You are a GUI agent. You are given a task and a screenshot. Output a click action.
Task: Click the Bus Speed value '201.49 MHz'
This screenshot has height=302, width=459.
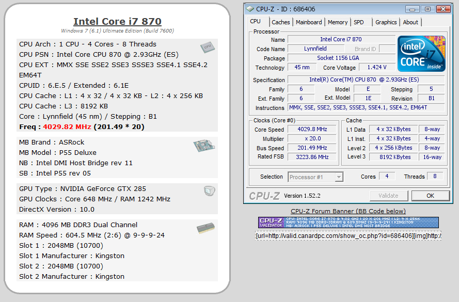pos(312,148)
